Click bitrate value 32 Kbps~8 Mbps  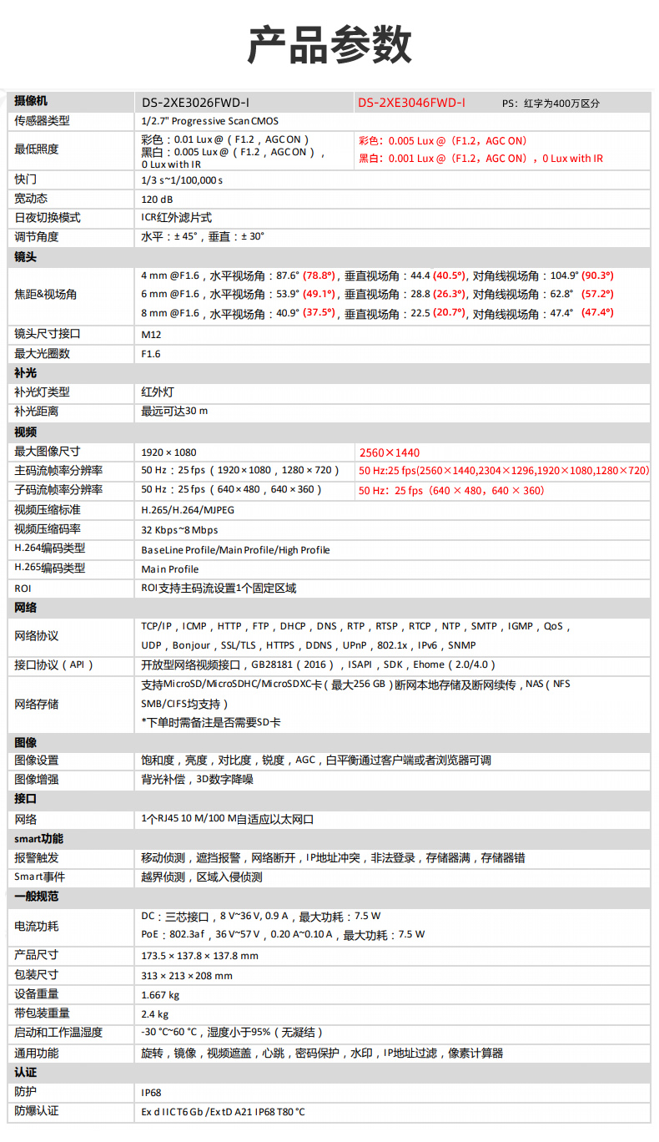(179, 530)
